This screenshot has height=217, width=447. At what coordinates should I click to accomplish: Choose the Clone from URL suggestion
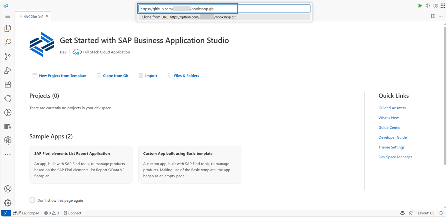coord(224,17)
